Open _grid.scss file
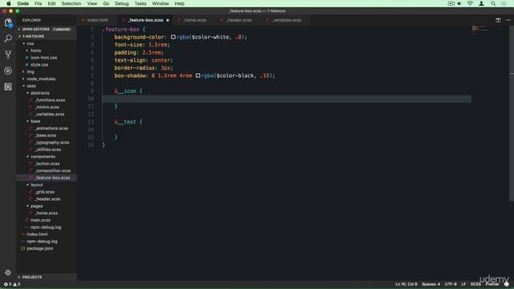The image size is (514, 289). coord(45,192)
